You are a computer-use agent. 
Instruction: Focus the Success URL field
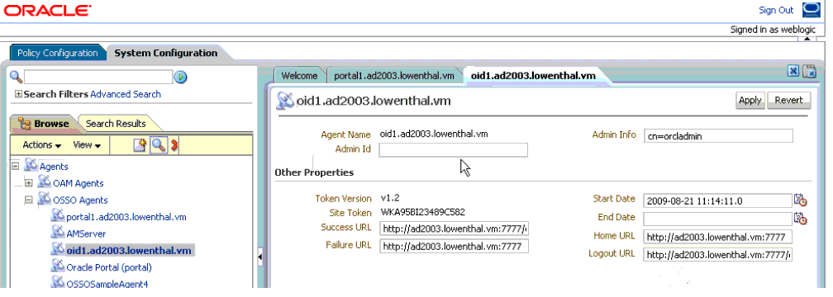(x=454, y=229)
